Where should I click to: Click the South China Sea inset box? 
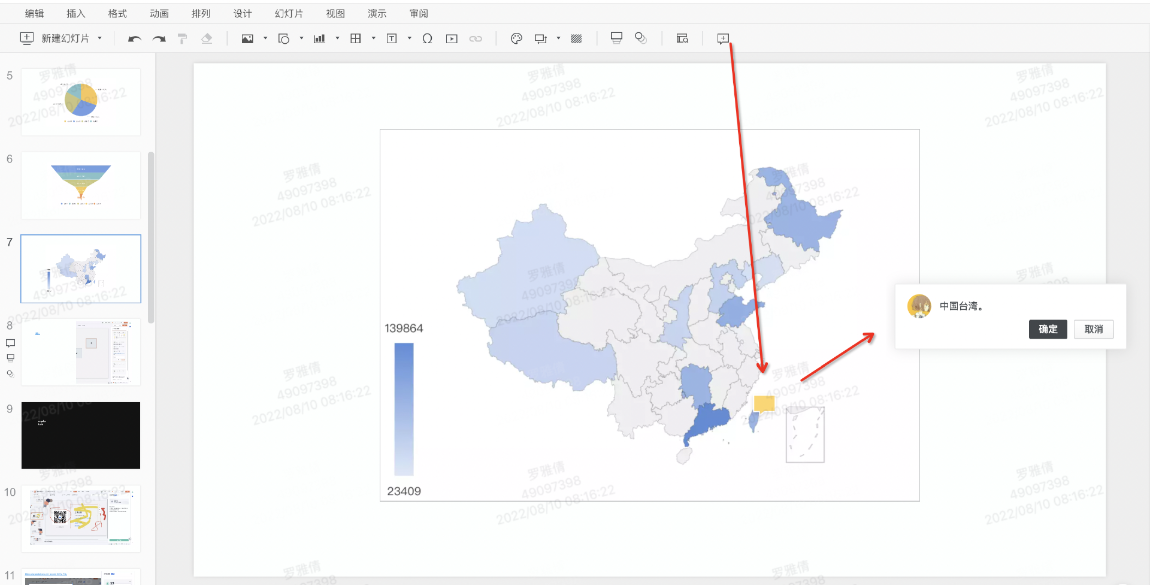tap(805, 435)
